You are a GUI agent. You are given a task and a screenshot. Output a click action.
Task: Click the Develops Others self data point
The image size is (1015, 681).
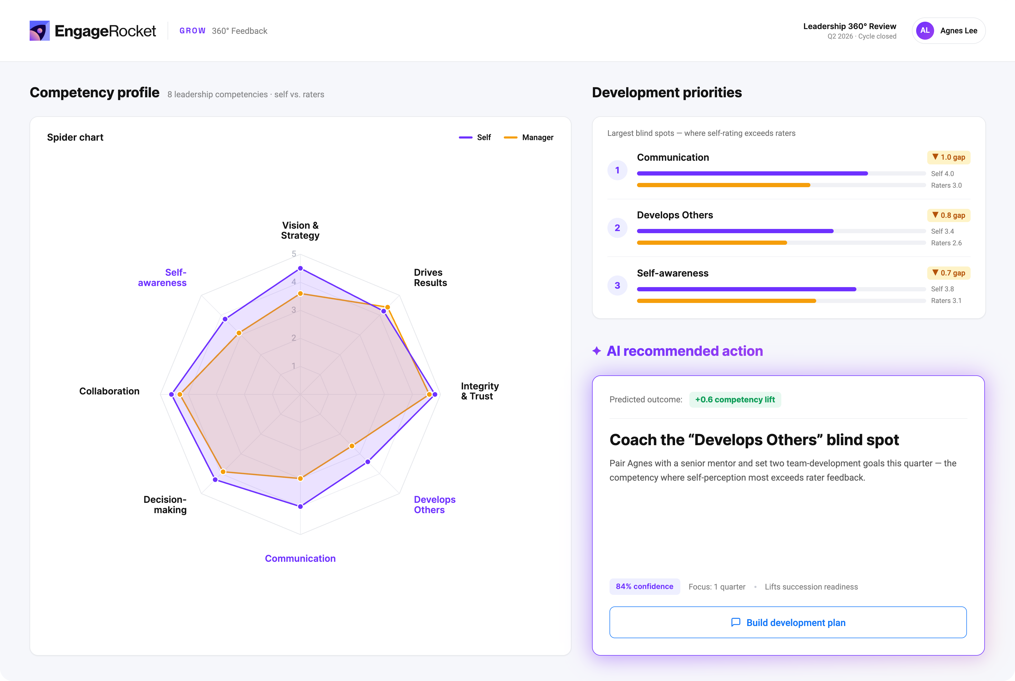coord(368,462)
